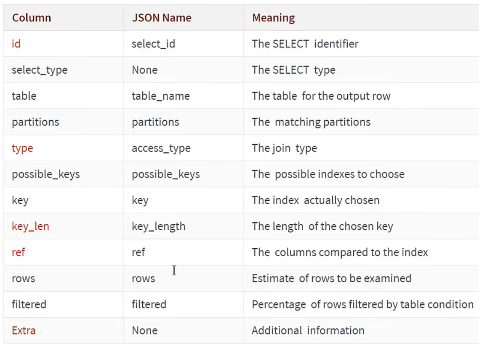Click the 'JSON Name' table header

click(162, 18)
